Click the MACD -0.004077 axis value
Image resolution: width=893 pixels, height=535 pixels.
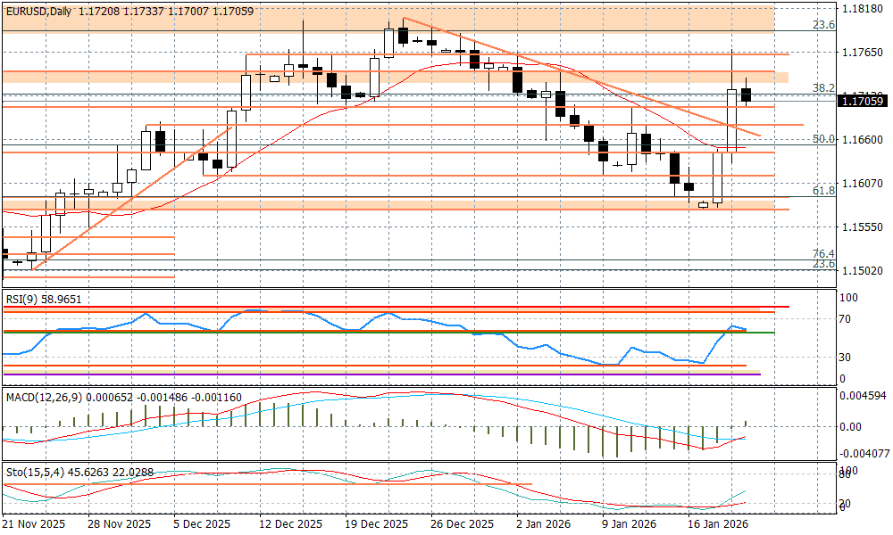tap(861, 453)
